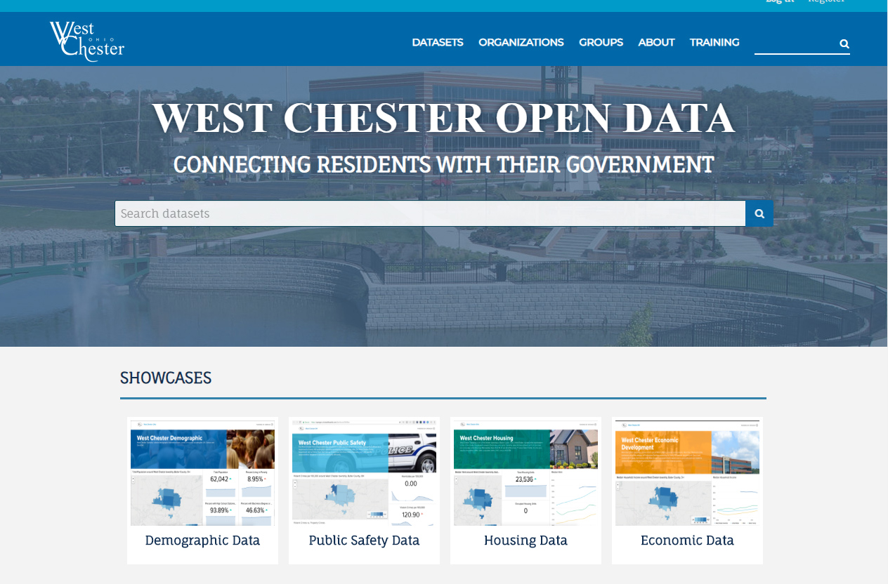Open the Datasets menu item

(x=438, y=42)
